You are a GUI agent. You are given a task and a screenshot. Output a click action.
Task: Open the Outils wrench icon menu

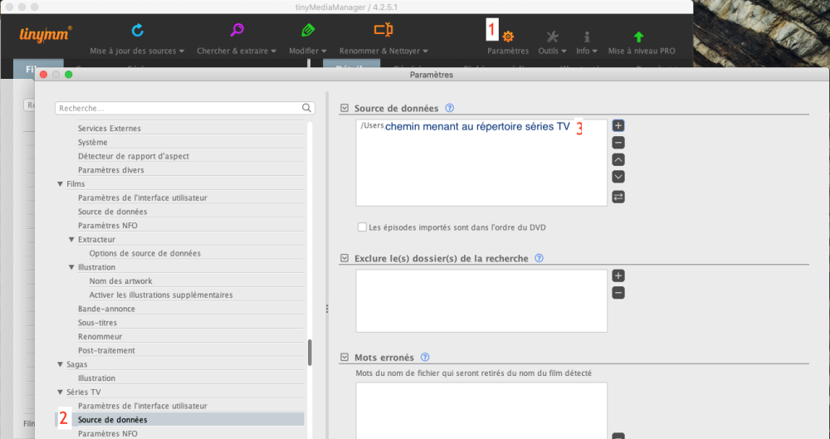point(553,37)
